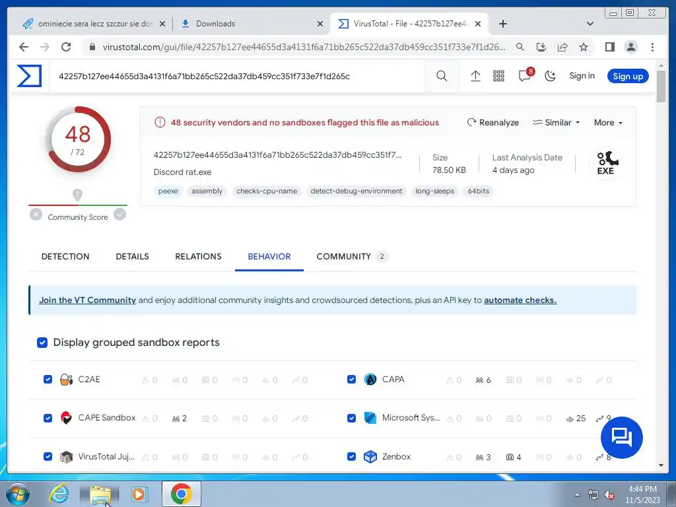Click the VirusTotal logo icon

[29, 76]
